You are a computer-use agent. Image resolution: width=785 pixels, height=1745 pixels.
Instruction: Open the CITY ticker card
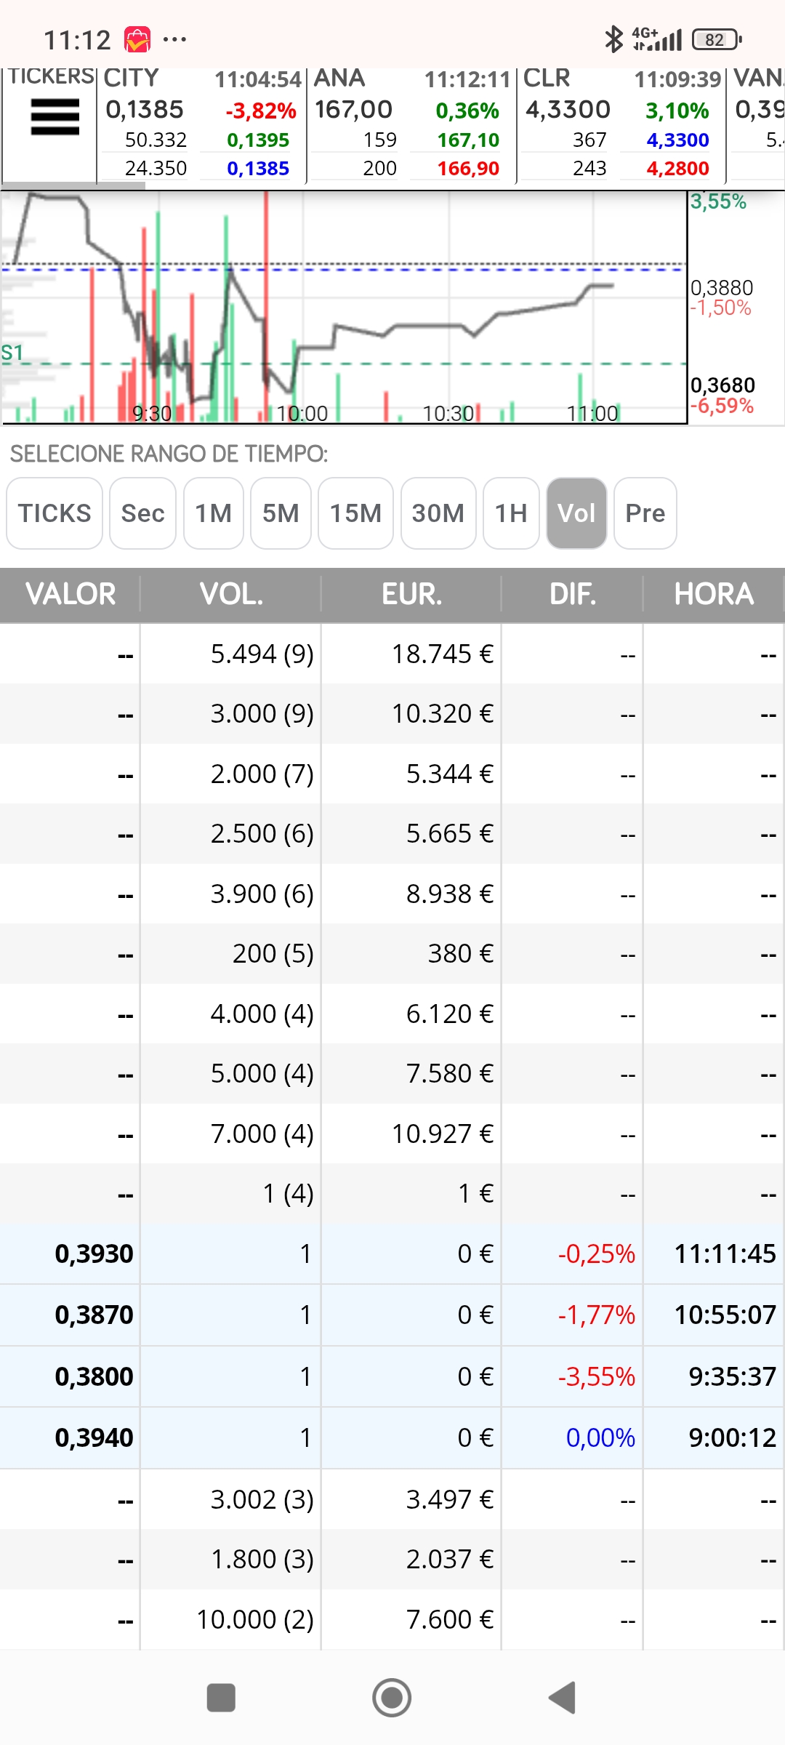pos(201,124)
